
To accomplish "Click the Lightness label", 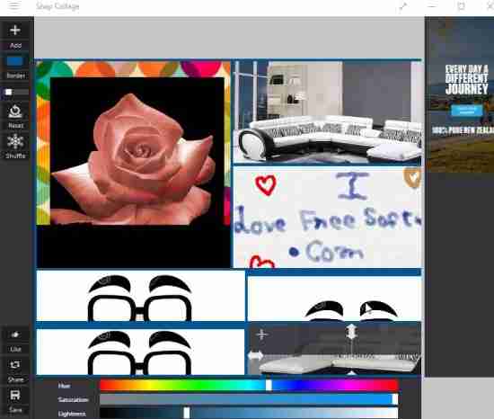I will [x=72, y=414].
